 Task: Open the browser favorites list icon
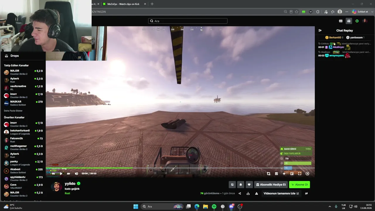coord(333,12)
